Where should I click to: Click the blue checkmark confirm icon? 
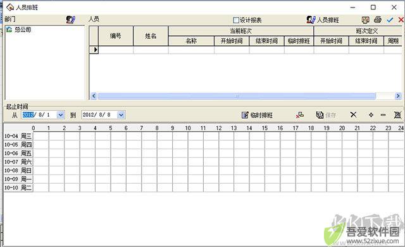tap(390, 20)
